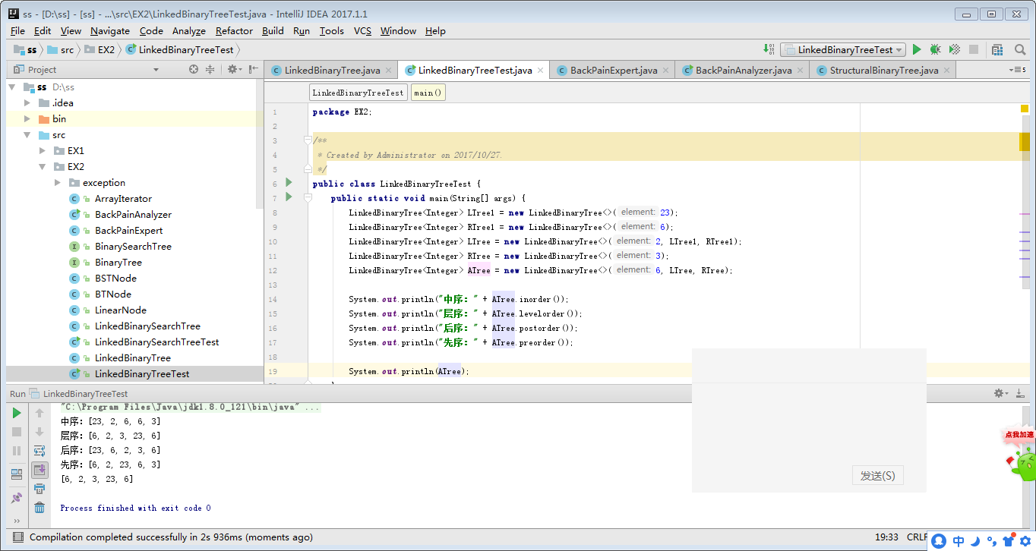Click src in the breadcrumb bar

[x=60, y=49]
